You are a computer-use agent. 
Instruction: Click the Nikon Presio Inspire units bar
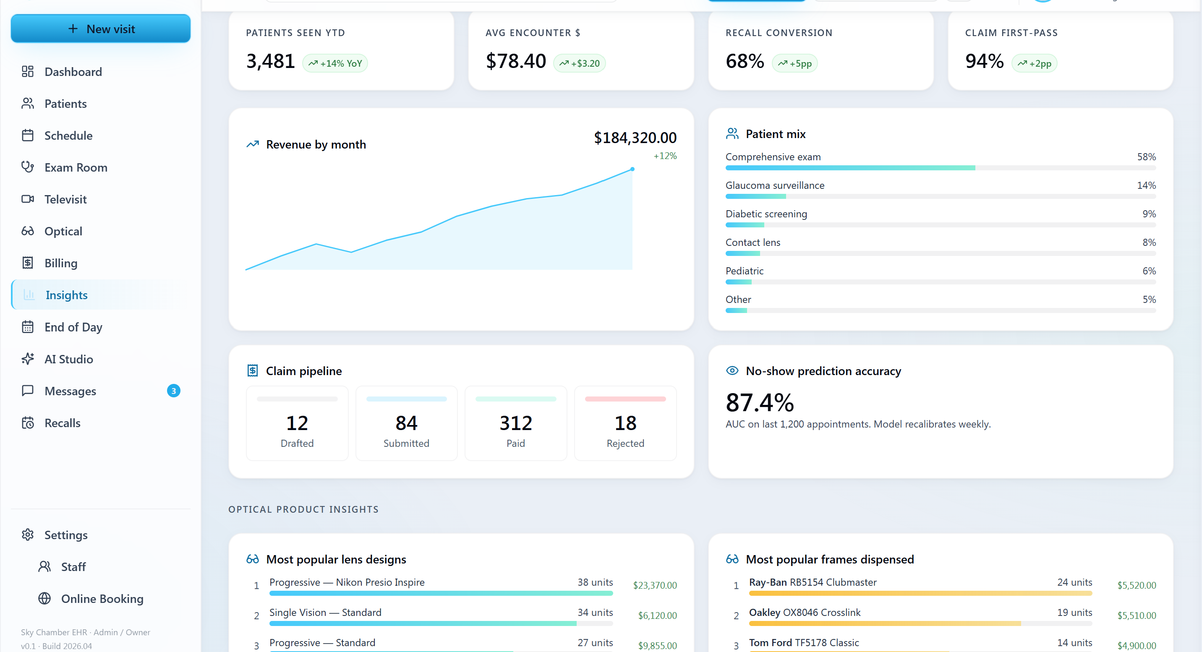coord(441,593)
